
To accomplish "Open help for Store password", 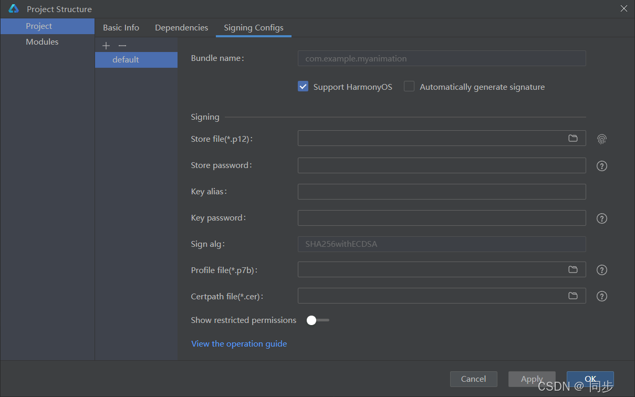I will click(x=602, y=166).
